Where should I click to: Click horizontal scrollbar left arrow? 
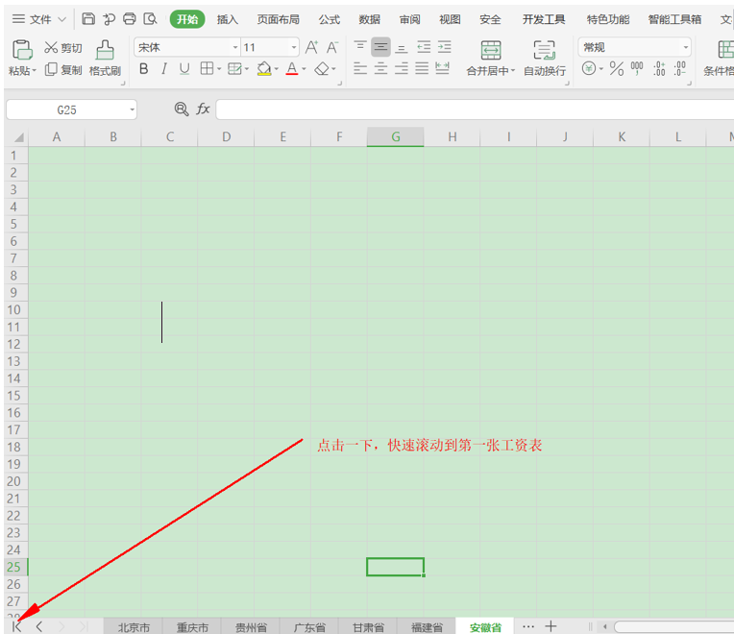pyautogui.click(x=605, y=626)
